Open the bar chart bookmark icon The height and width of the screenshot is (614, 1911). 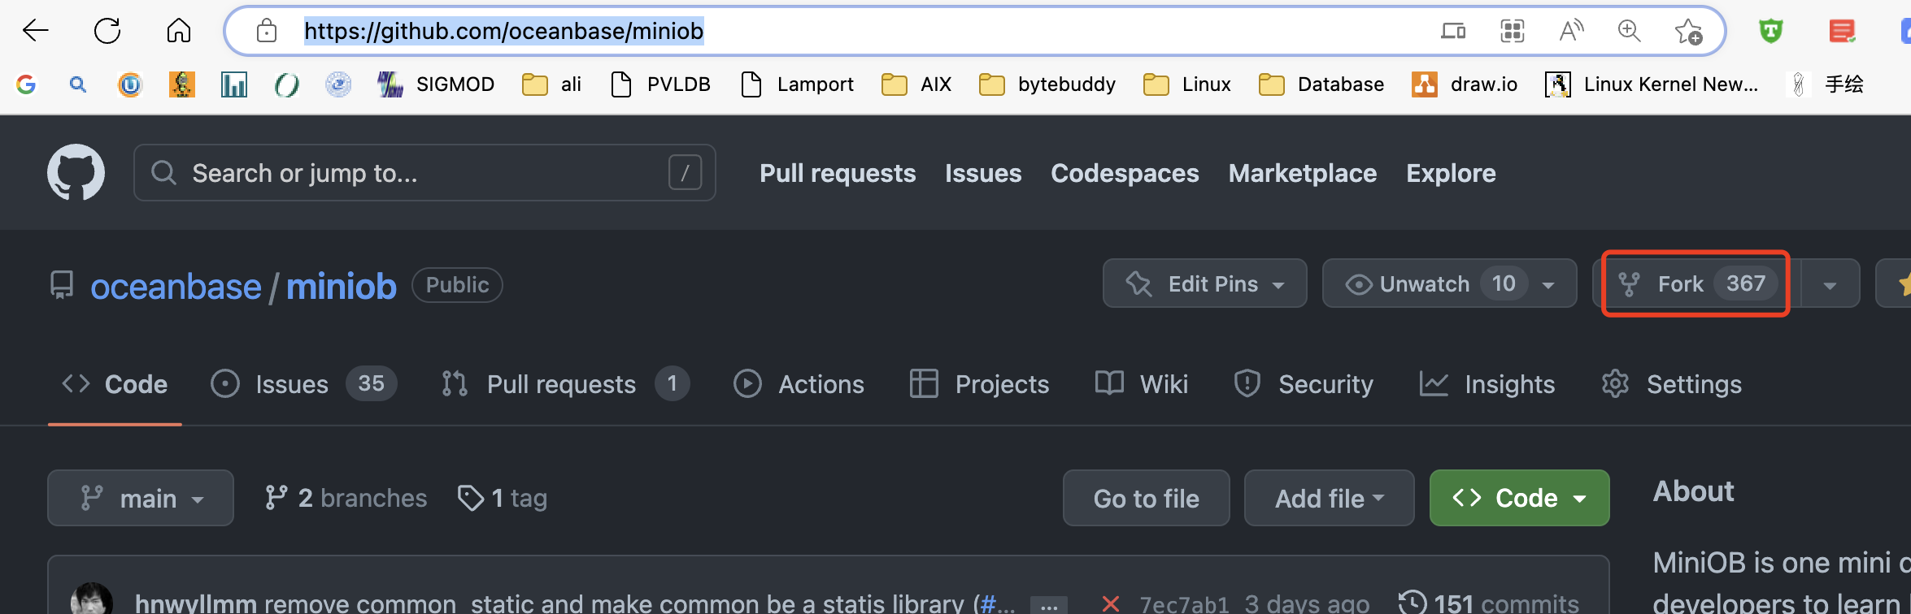(234, 84)
